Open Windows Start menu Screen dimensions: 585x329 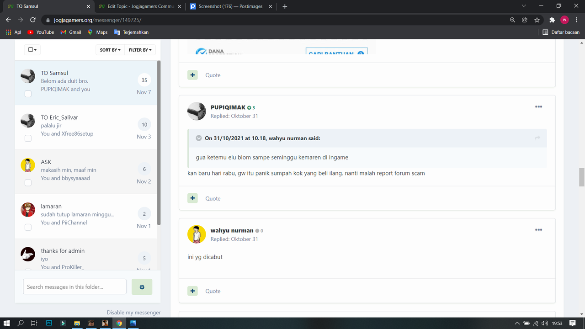7,323
